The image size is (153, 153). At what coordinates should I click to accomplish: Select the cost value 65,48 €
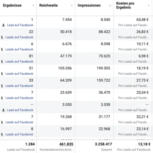(x=142, y=20)
